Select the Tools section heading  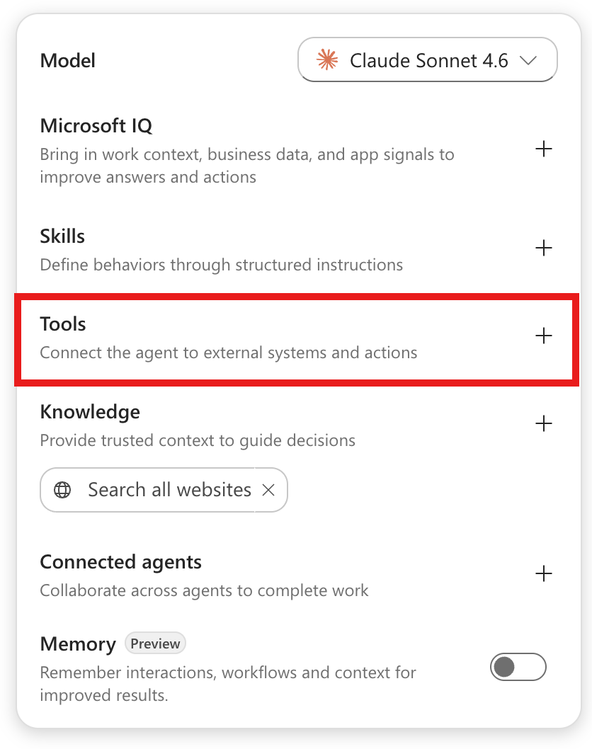tap(63, 324)
